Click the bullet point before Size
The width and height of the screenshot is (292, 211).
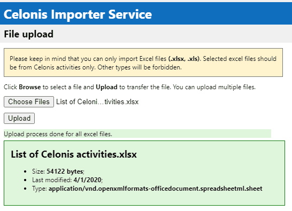pyautogui.click(x=25, y=171)
